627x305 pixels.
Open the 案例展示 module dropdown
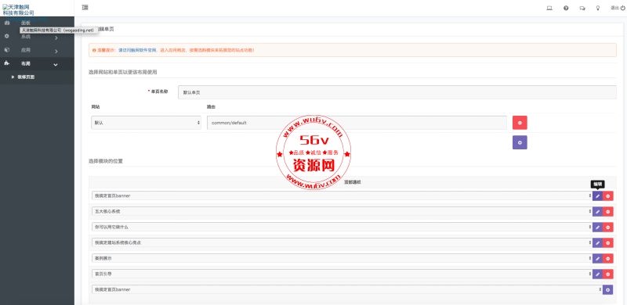point(342,258)
